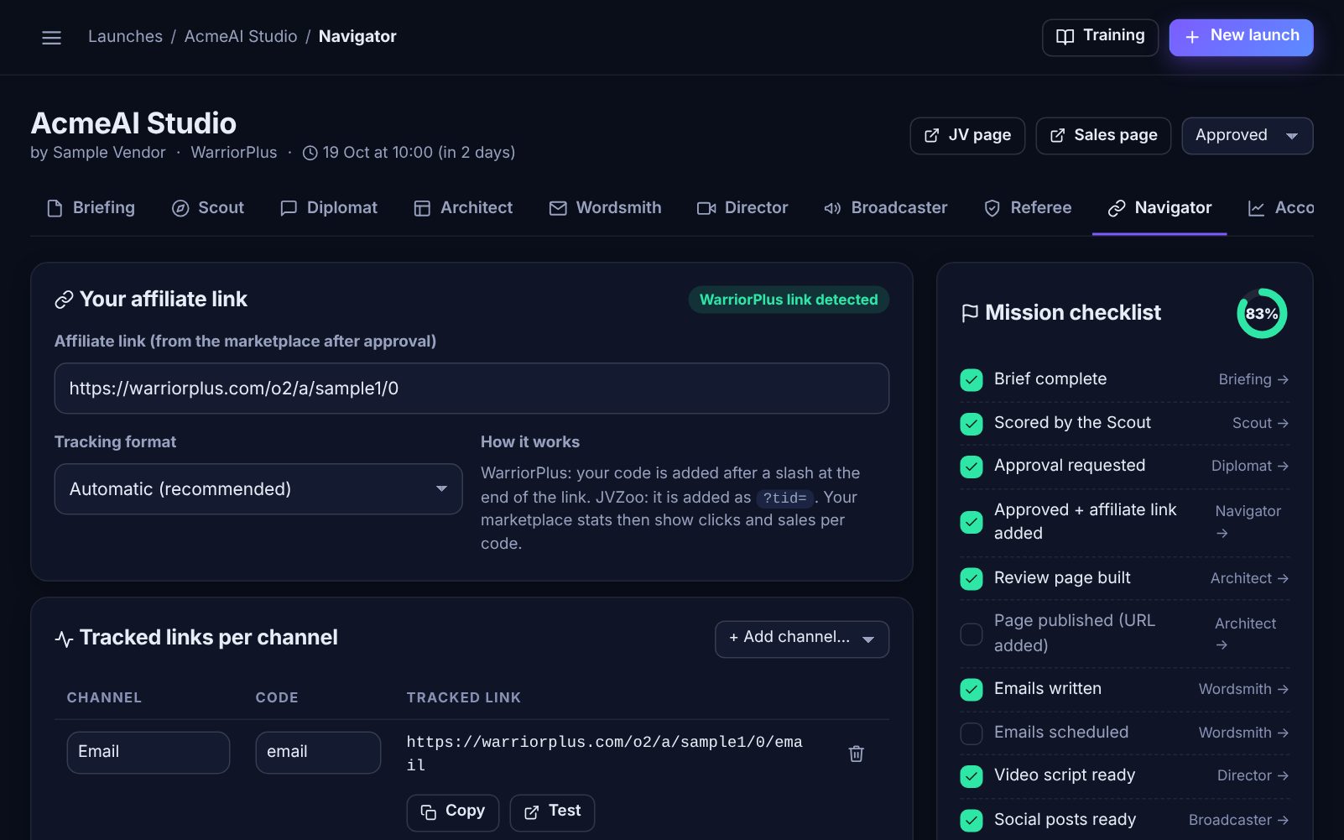This screenshot has width=1344, height=840.
Task: Click the flag icon beside Mission checklist
Action: pos(970,313)
